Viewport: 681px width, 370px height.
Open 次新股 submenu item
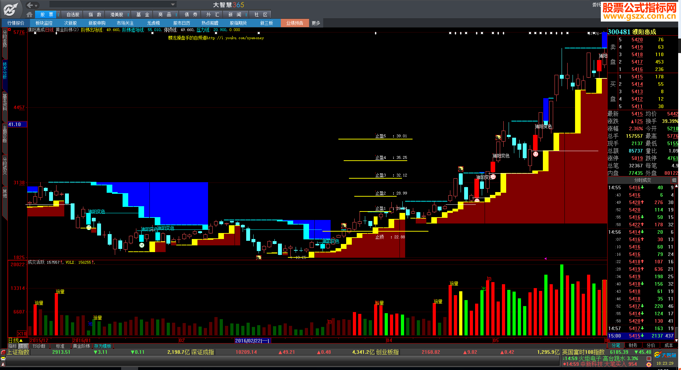[71, 23]
